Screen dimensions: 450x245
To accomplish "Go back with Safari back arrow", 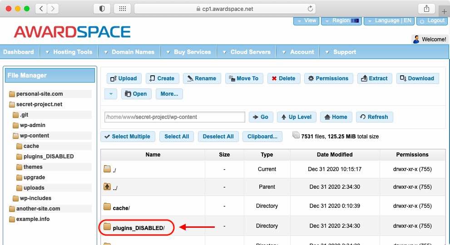I will click(x=41, y=9).
